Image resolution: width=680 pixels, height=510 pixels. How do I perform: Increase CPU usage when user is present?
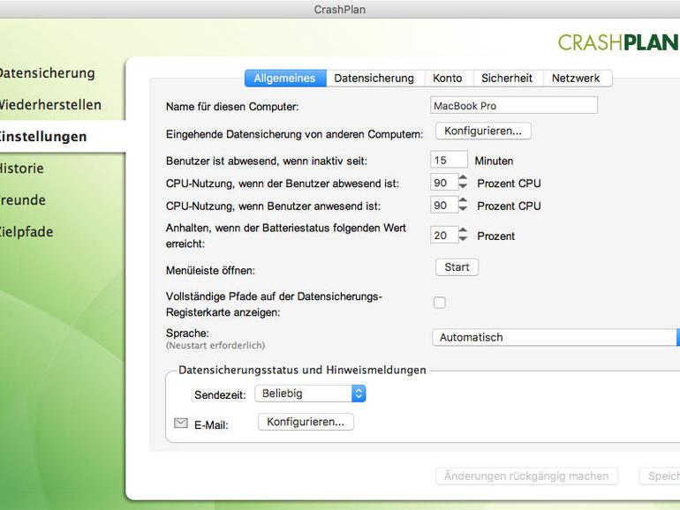tap(463, 200)
